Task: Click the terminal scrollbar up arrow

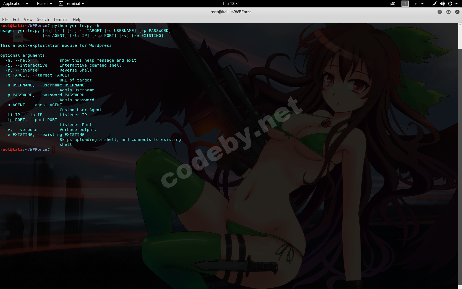Action: pos(460,25)
